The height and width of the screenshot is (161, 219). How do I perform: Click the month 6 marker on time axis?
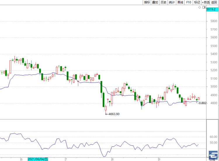pos(22,159)
